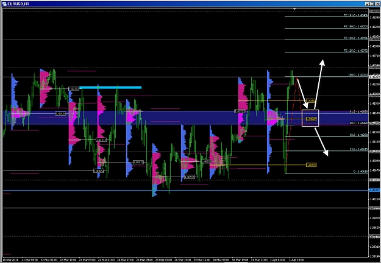Click 1.43220 on the price scale
Screen dimensions: 381x263
point(375,27)
